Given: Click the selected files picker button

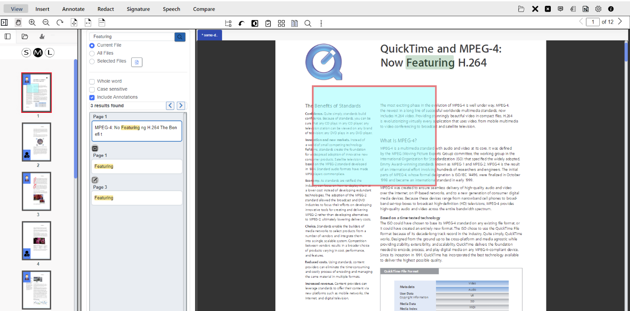Looking at the screenshot, I should [137, 62].
